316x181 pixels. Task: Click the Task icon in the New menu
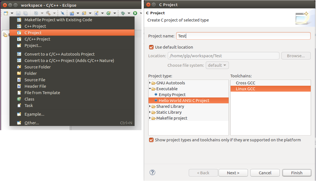(x=19, y=105)
